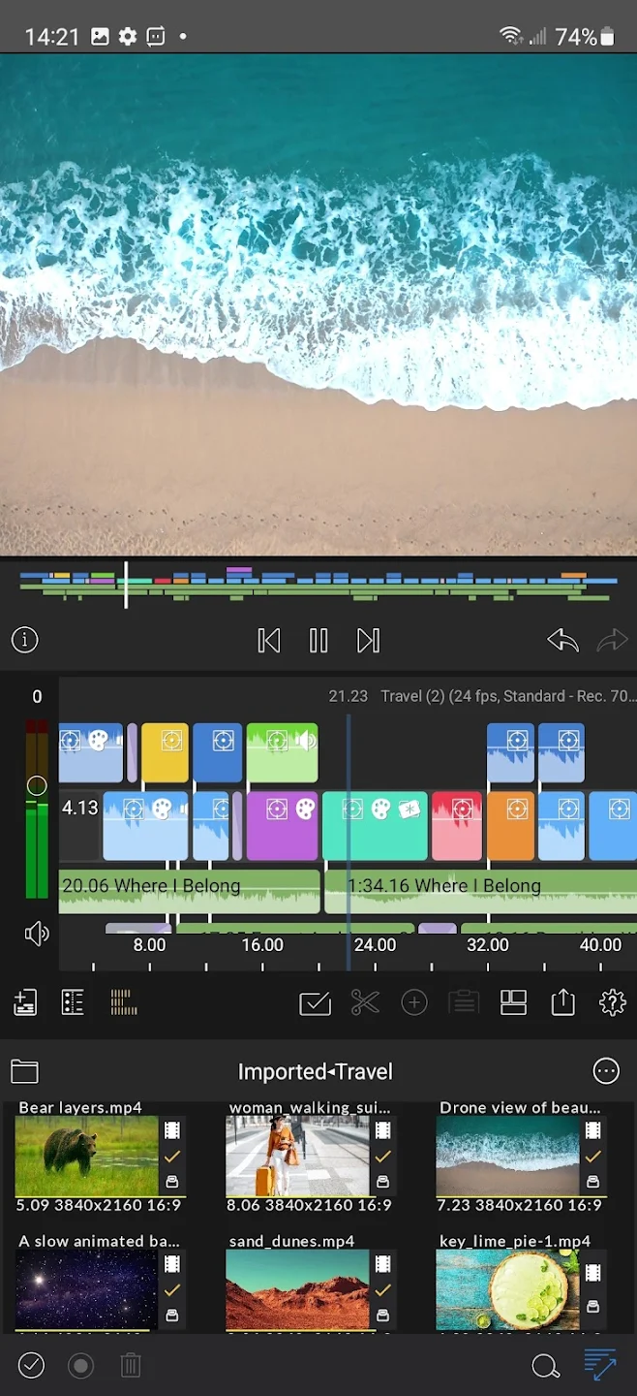This screenshot has height=1396, width=637.
Task: Toggle the timeline multiselect checkbox
Action: [316, 1002]
